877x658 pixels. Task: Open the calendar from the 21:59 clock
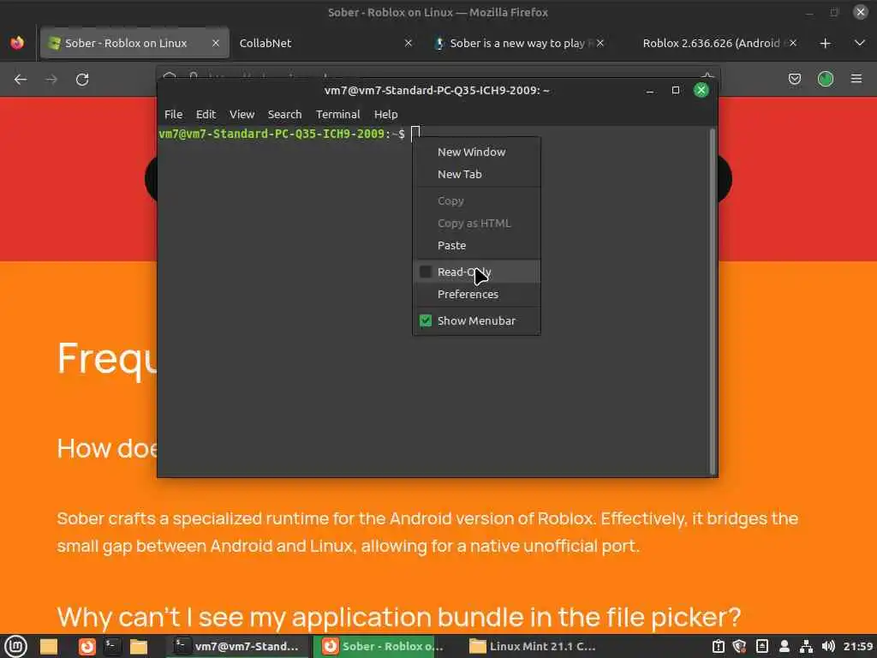(858, 646)
